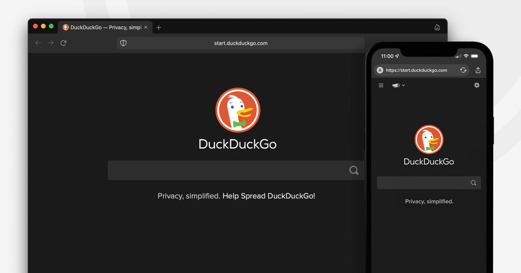The image size is (521, 273).
Task: Tap the phone battery status icon
Action: (x=475, y=56)
